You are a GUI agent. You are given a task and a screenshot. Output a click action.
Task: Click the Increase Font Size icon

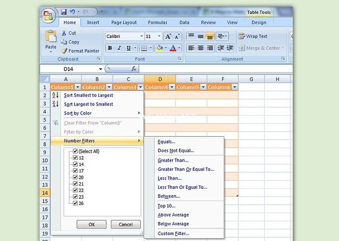coord(168,36)
